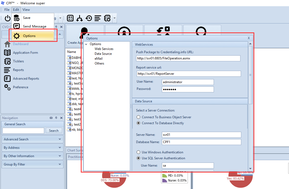Click the WebServices User Name field
The height and width of the screenshot is (189, 289).
click(188, 82)
